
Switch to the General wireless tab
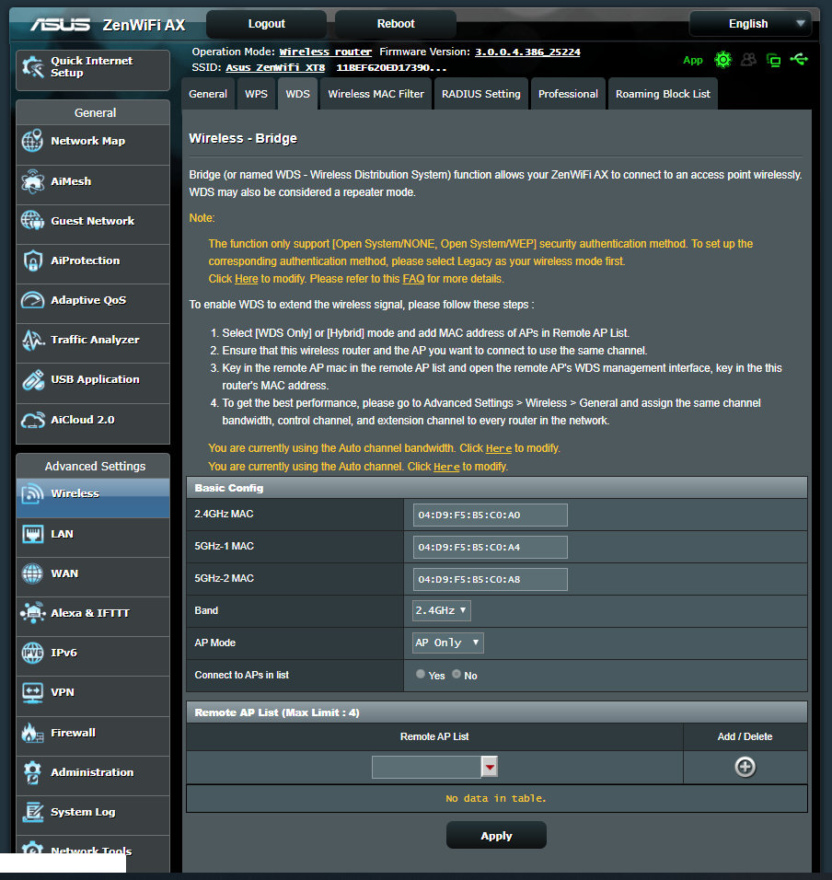[x=208, y=94]
